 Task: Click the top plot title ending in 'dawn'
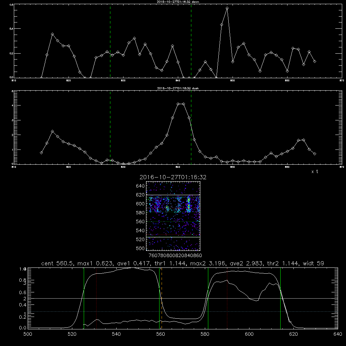178,2
